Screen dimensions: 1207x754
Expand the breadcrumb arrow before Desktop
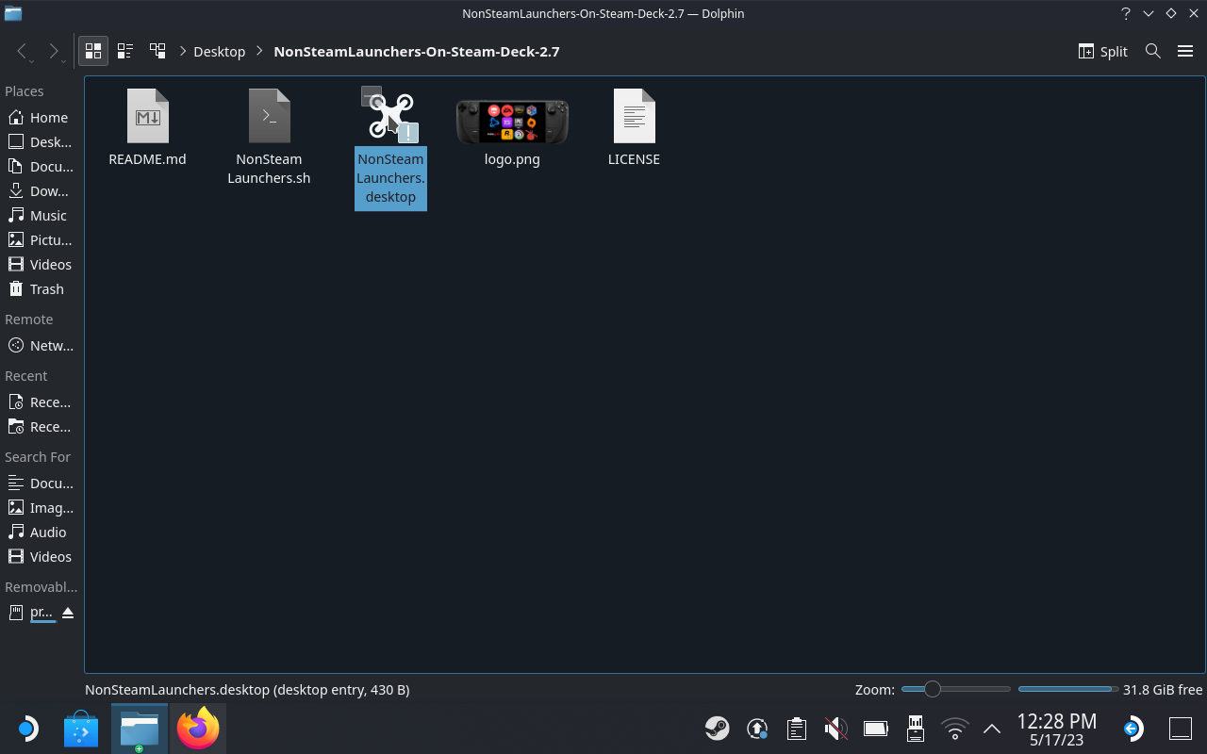(183, 52)
